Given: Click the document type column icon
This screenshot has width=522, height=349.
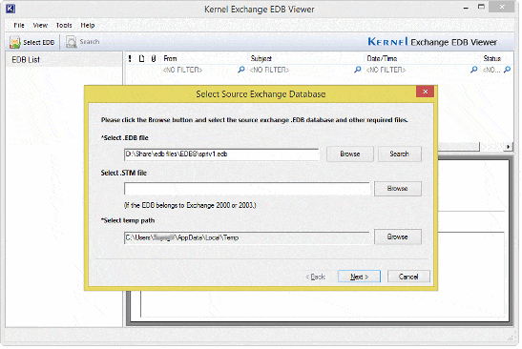Looking at the screenshot, I should pyautogui.click(x=141, y=58).
